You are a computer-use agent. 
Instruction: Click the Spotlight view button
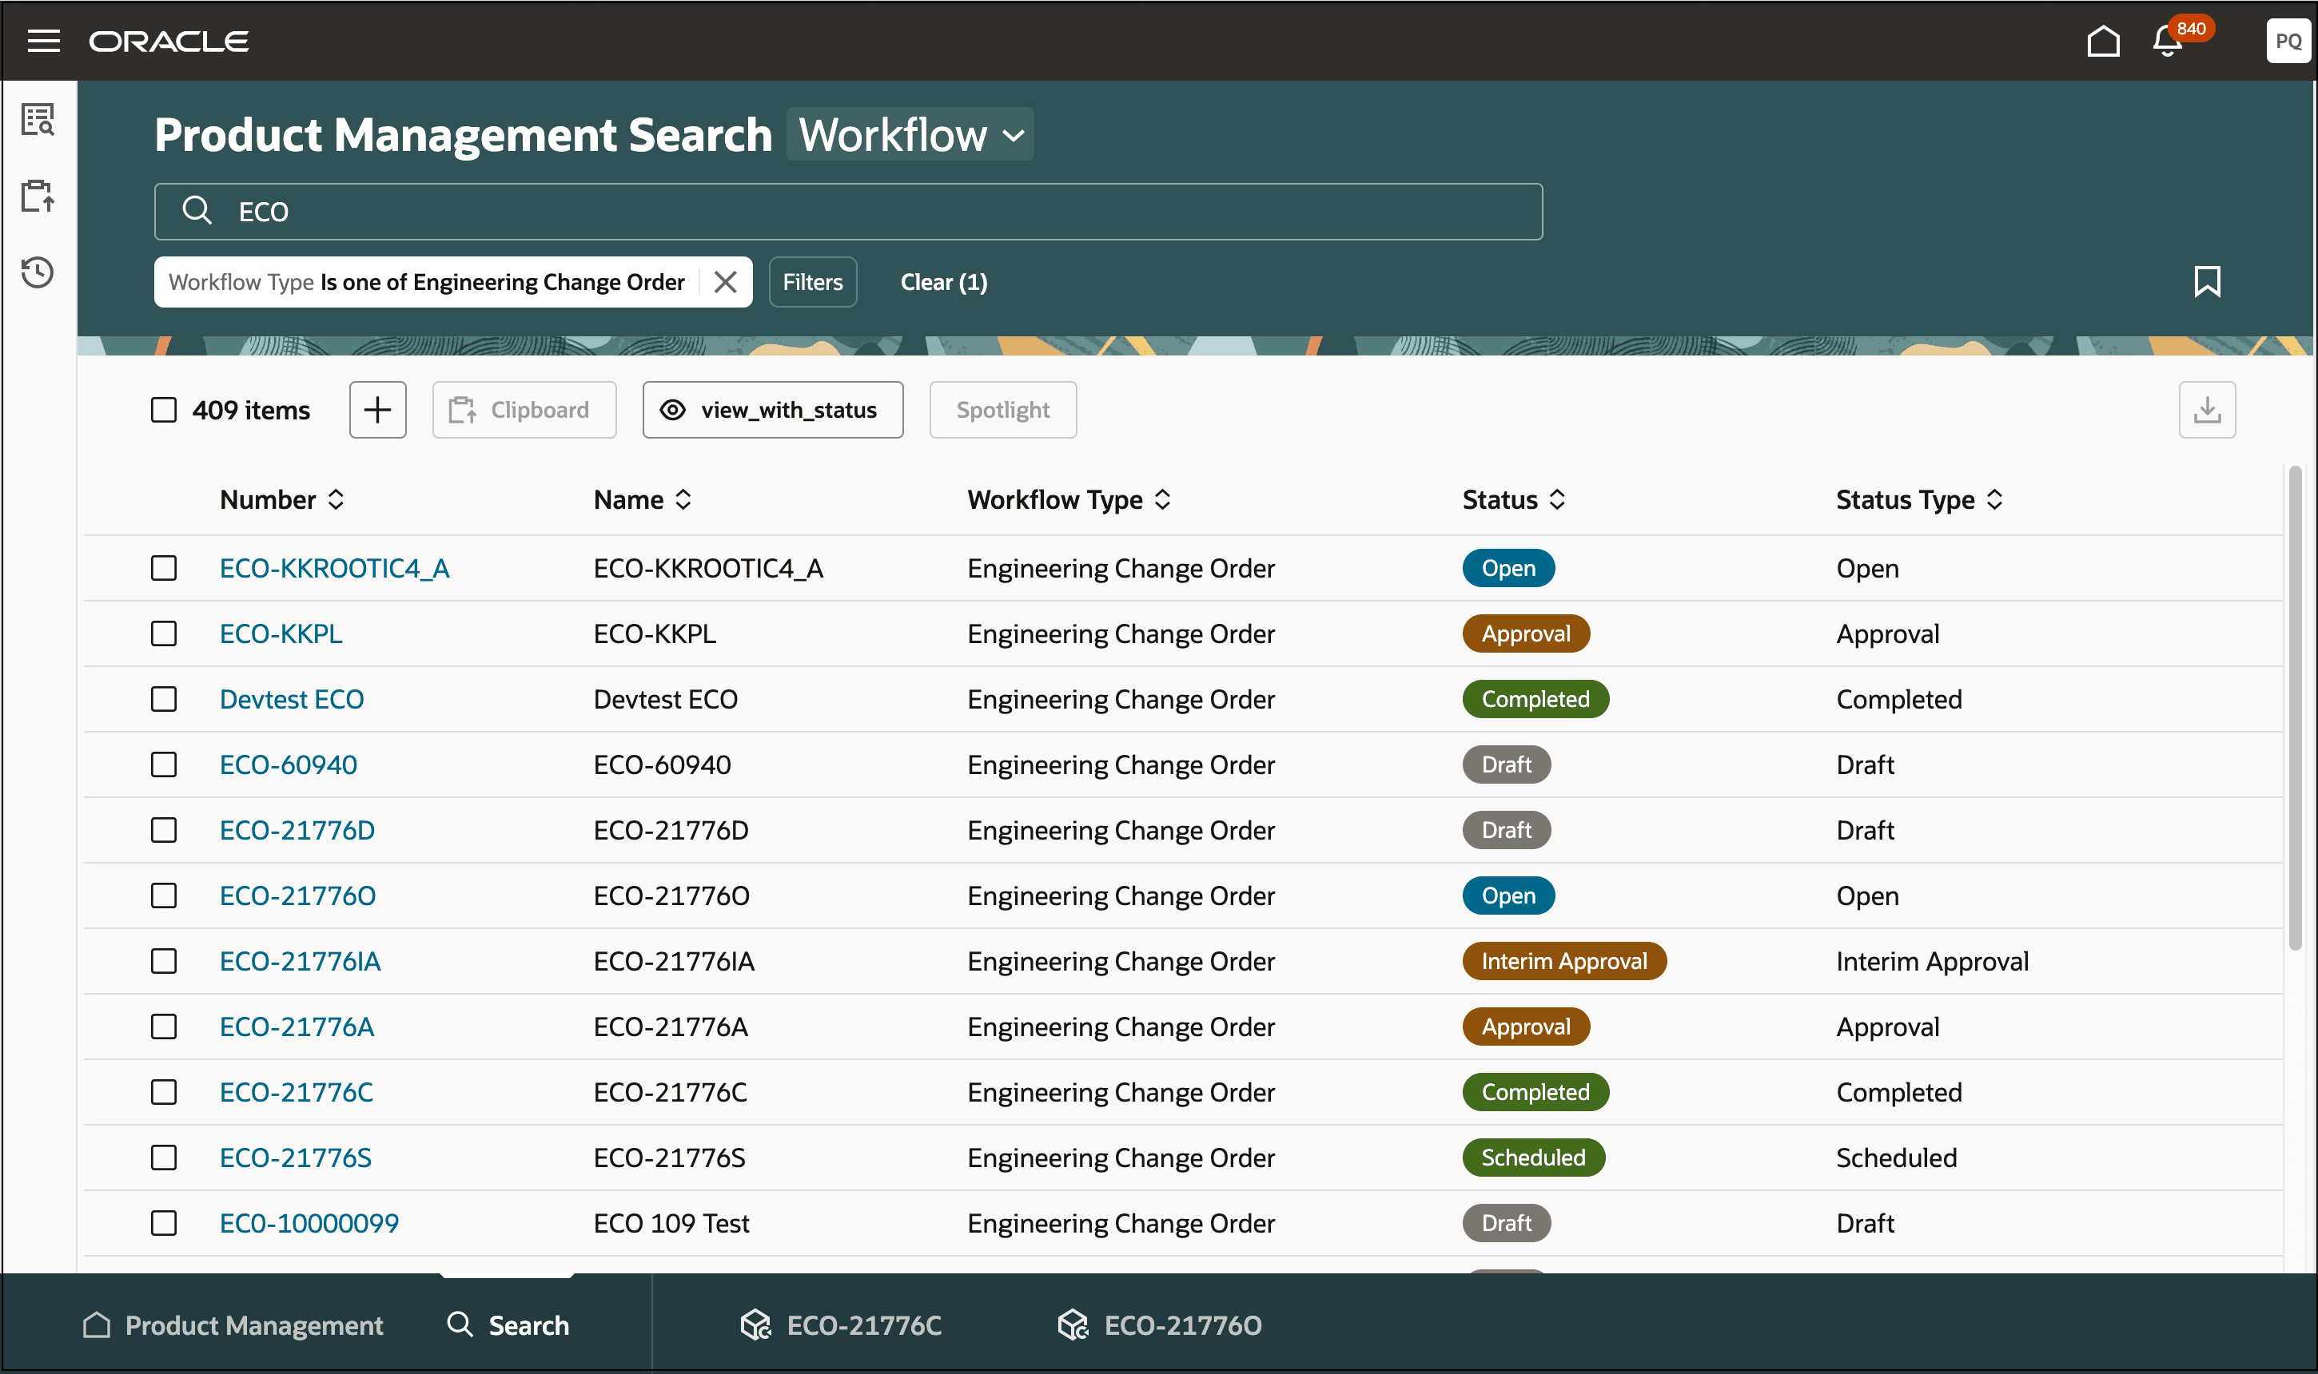[1002, 409]
